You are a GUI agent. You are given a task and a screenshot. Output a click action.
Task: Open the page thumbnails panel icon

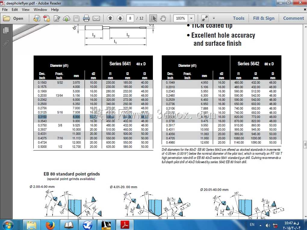(6, 30)
